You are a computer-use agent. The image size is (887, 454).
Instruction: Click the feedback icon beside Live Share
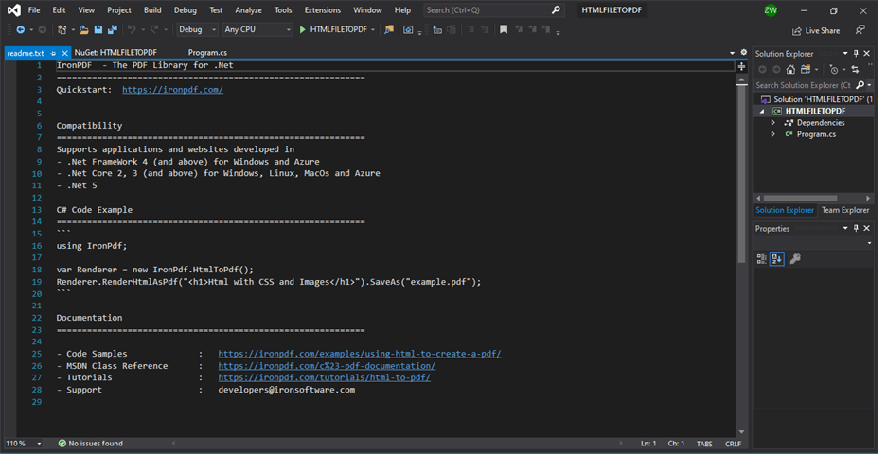tap(860, 30)
